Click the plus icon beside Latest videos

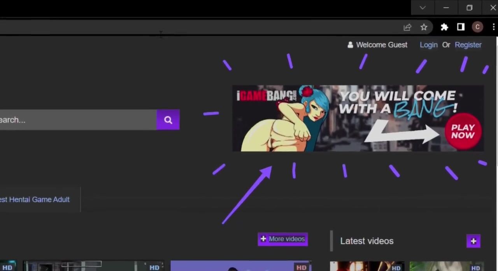click(x=473, y=241)
